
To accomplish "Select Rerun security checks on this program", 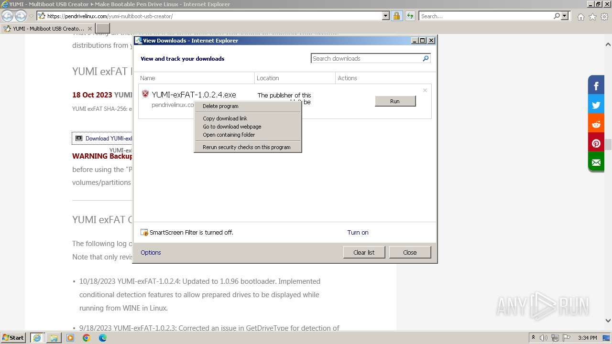I will point(248,147).
